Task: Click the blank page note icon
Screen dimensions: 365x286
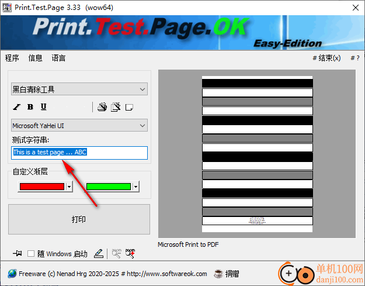Action: [129, 107]
